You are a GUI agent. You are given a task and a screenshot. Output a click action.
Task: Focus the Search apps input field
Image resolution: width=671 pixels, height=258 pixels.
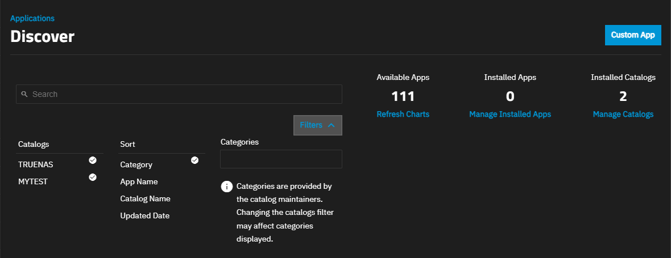182,94
